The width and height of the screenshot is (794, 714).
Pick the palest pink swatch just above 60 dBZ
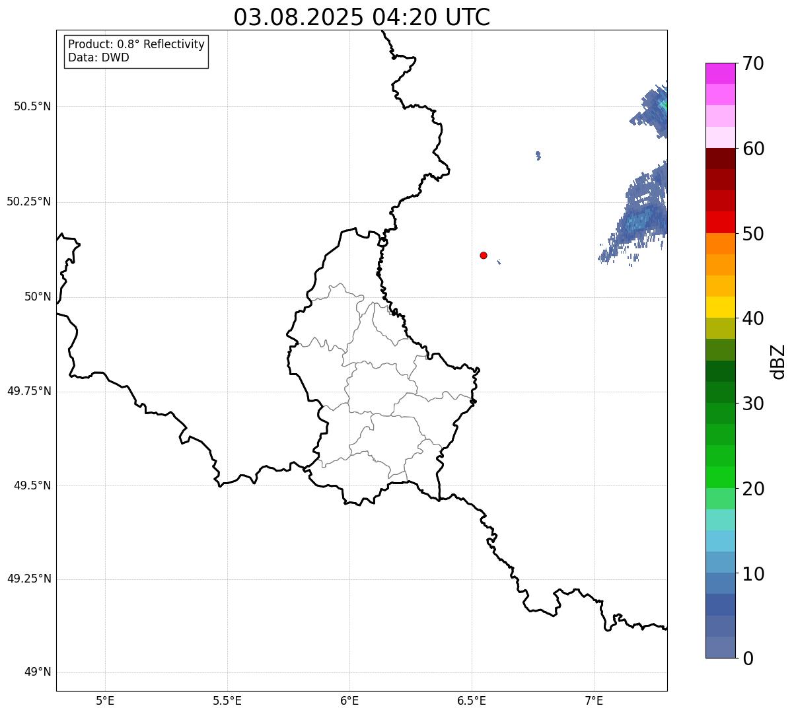click(x=720, y=137)
